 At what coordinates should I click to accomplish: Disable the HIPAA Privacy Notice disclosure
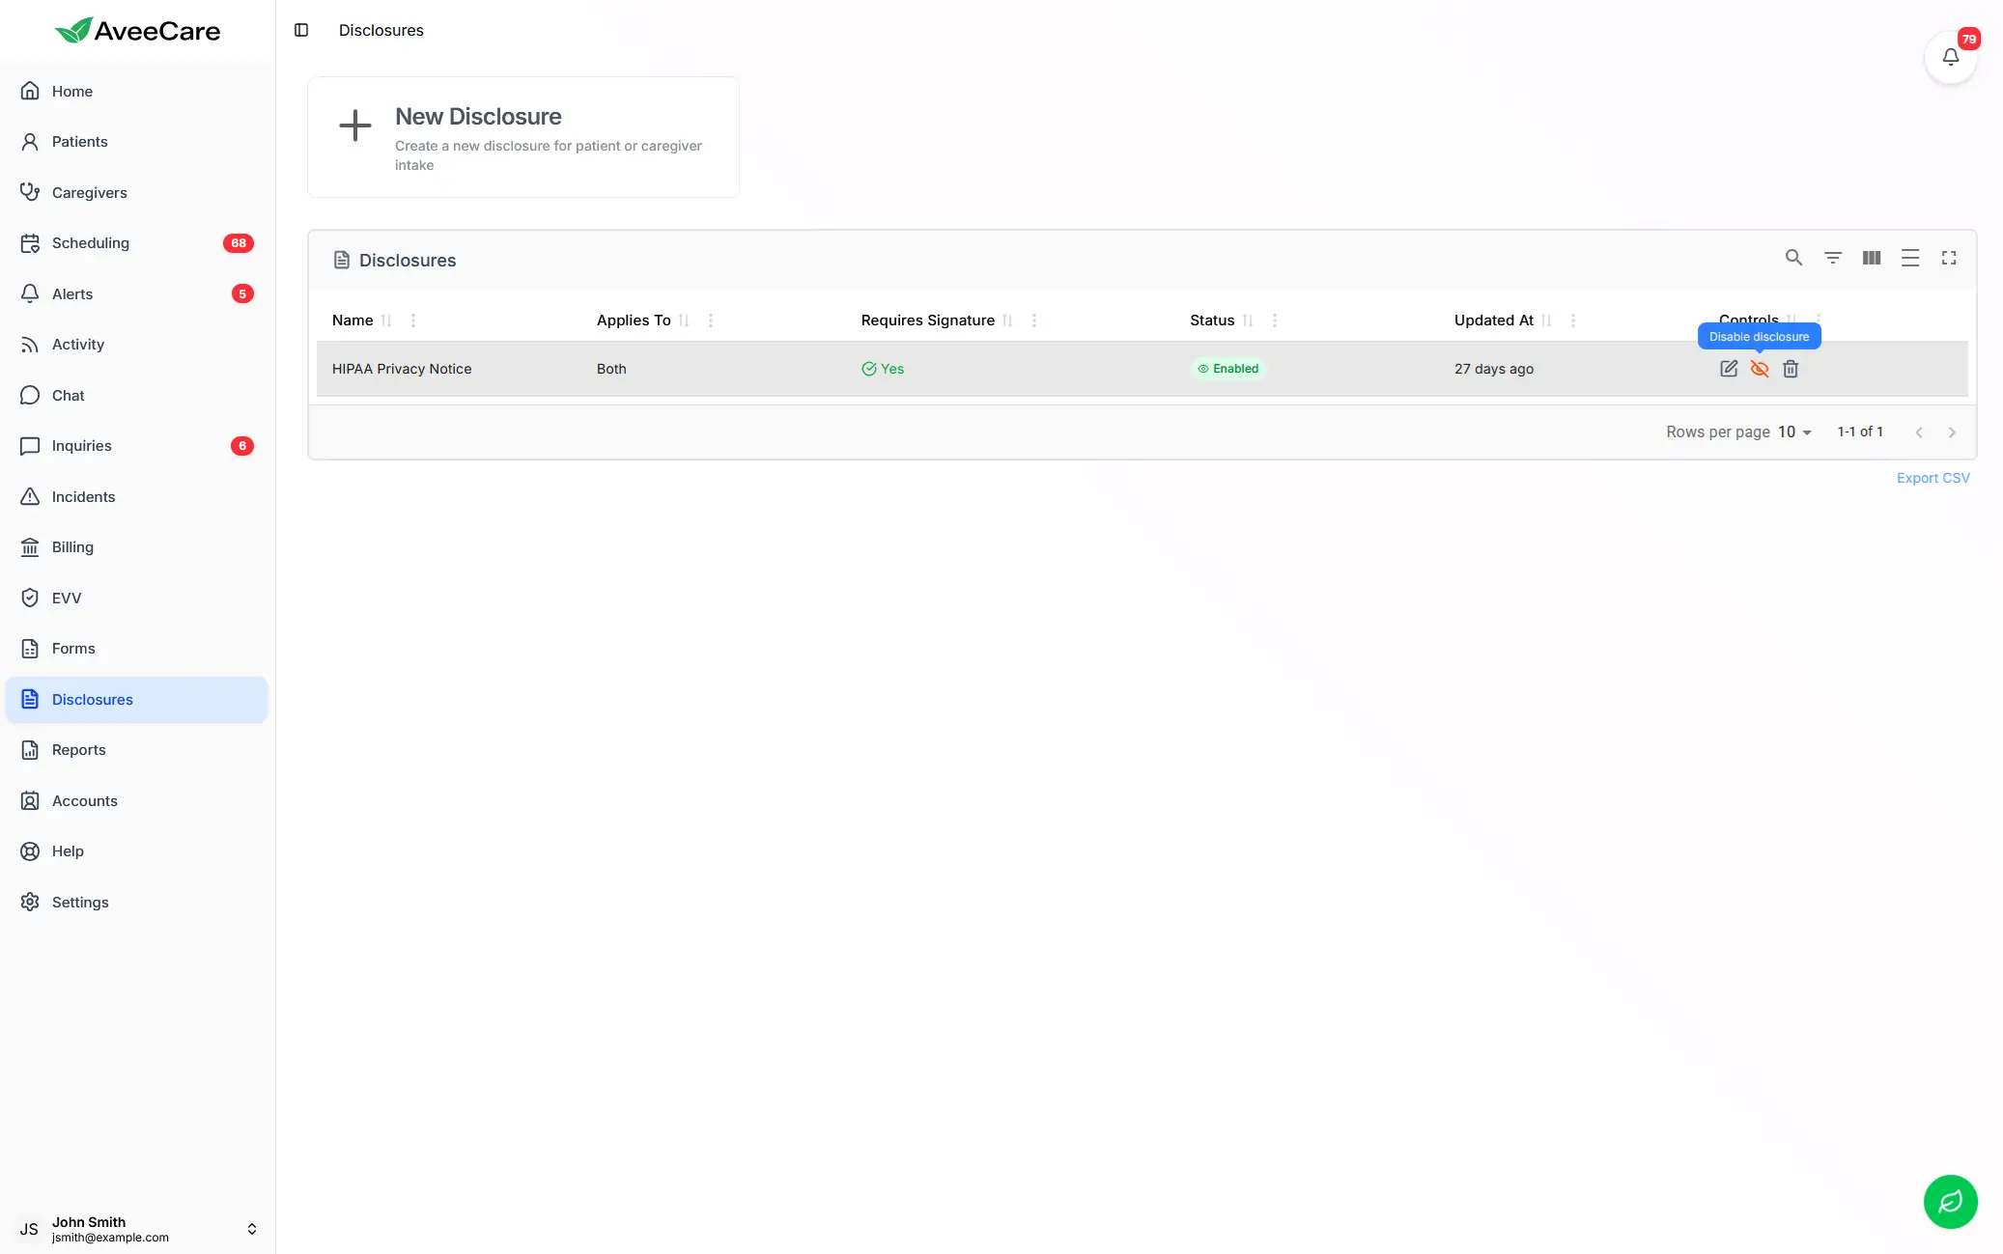[1760, 369]
